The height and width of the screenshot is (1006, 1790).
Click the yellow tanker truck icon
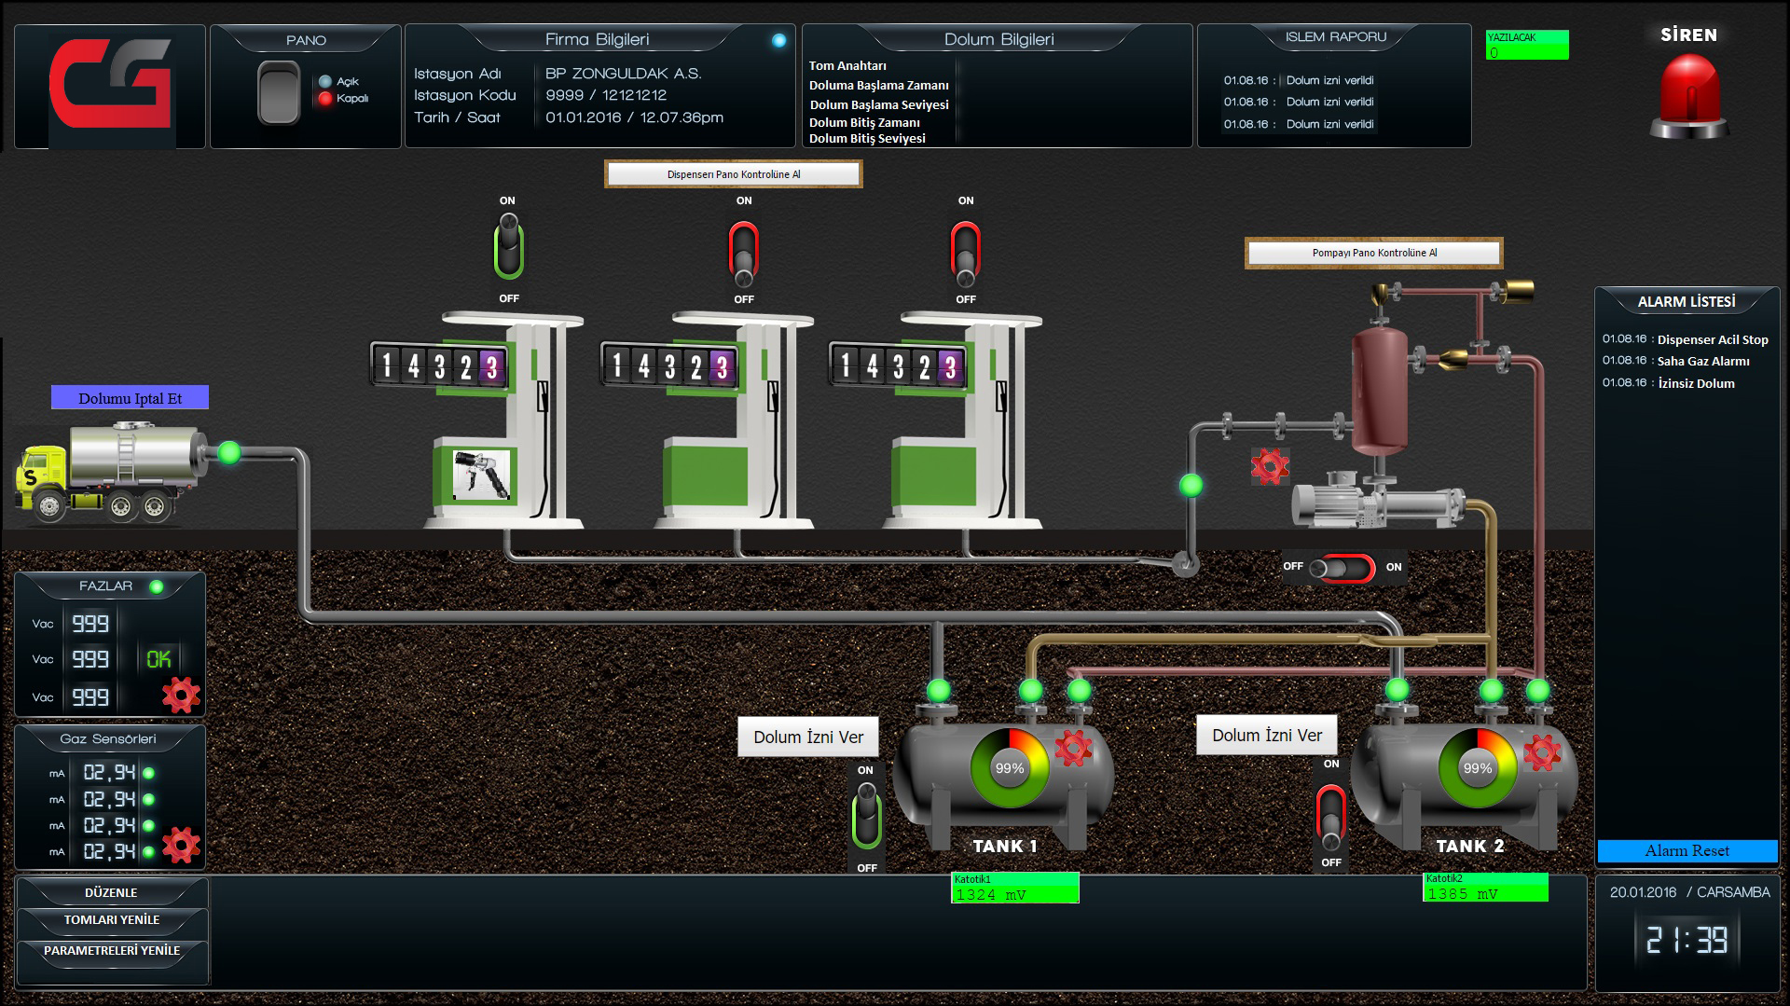(110, 473)
